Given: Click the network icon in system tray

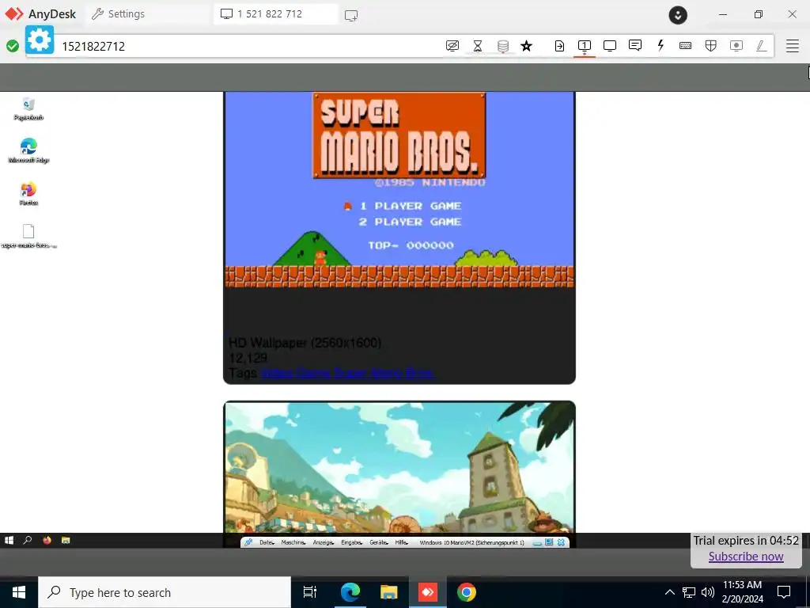Looking at the screenshot, I should click(x=689, y=592).
